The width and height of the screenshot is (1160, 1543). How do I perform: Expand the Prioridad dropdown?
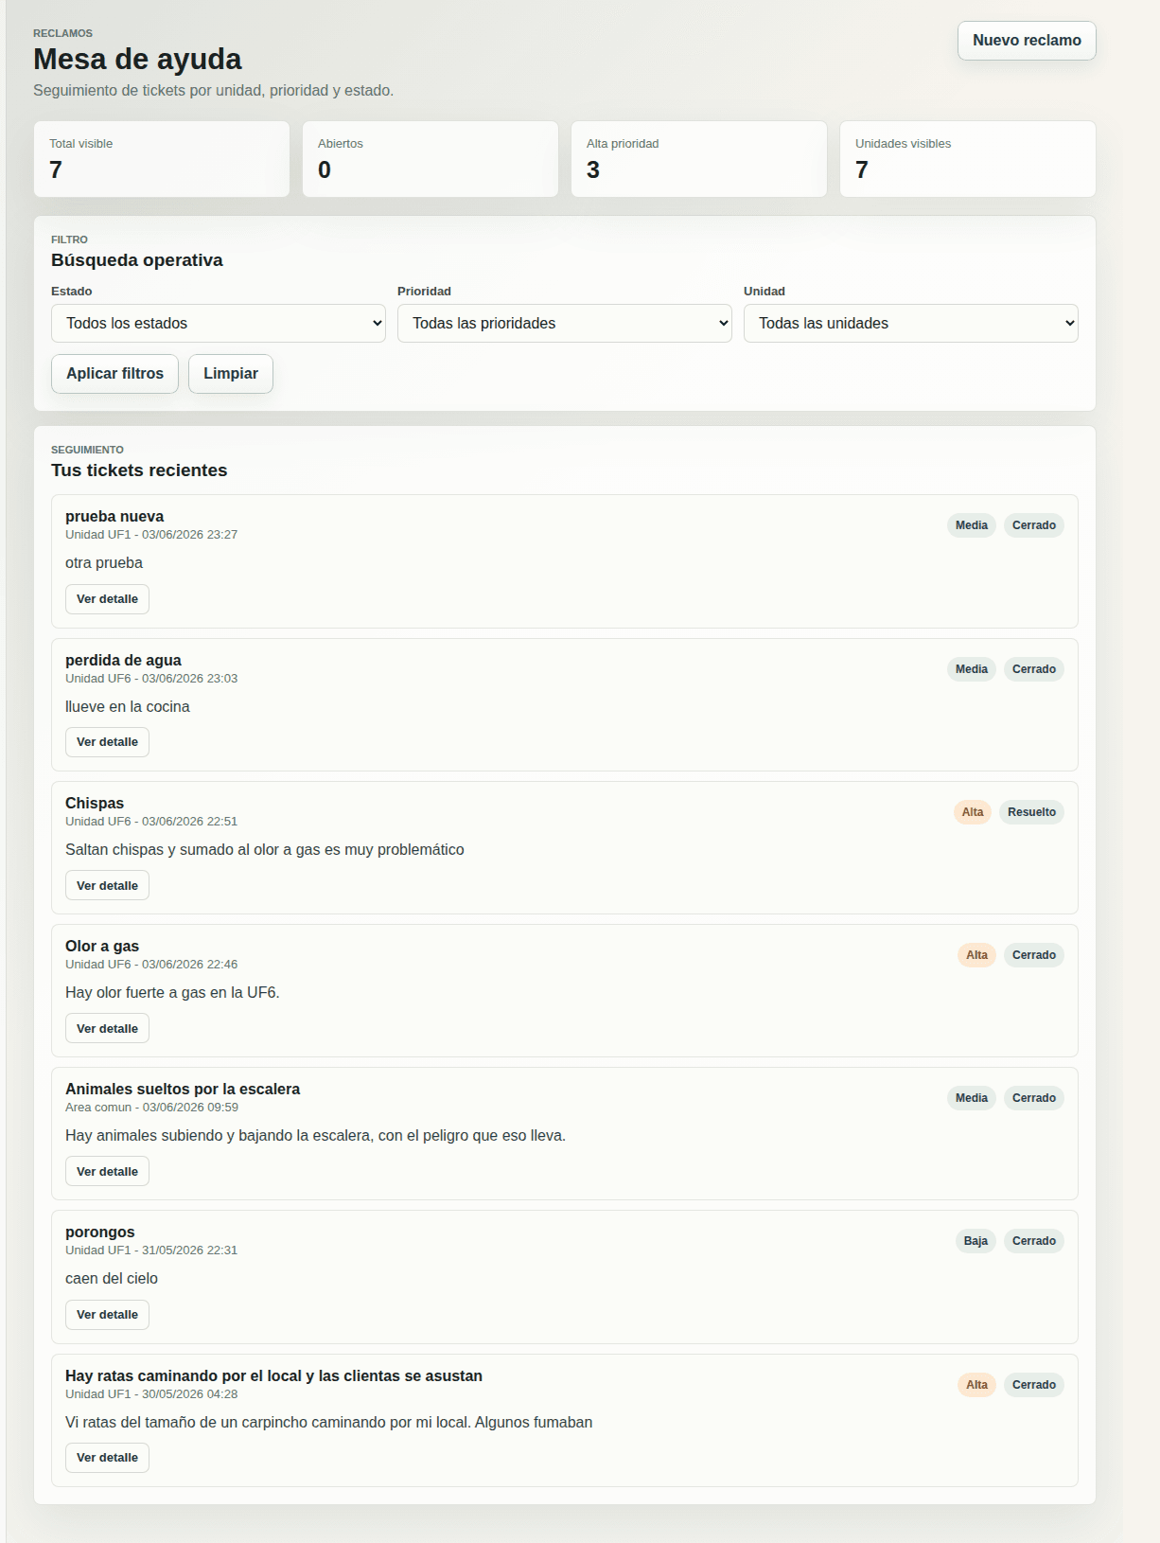click(x=565, y=323)
